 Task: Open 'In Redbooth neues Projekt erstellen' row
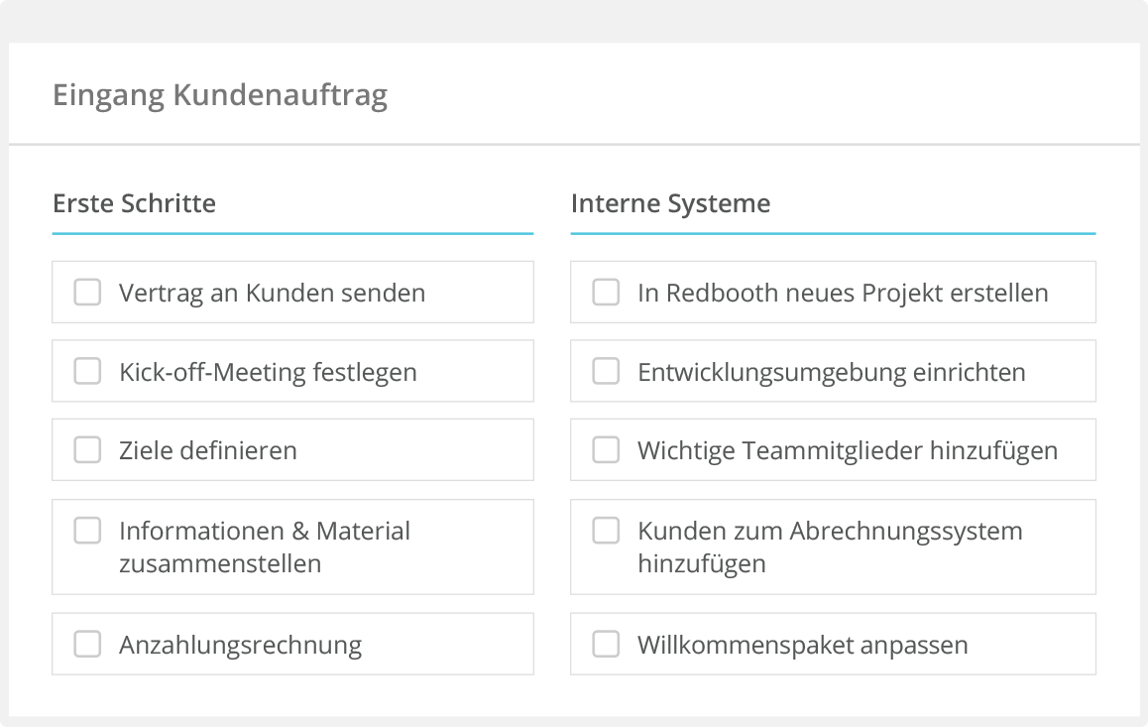tap(833, 292)
